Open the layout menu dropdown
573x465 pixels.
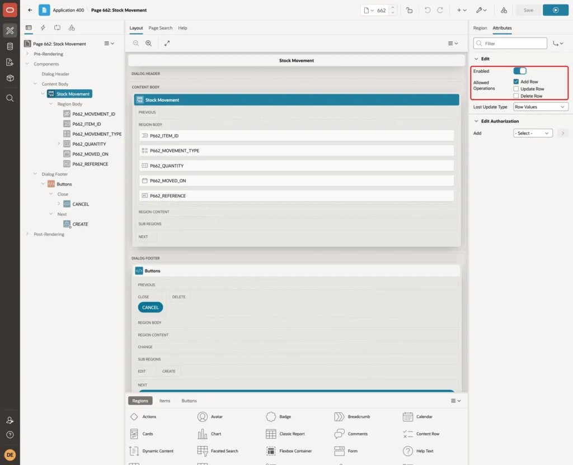pyautogui.click(x=453, y=43)
